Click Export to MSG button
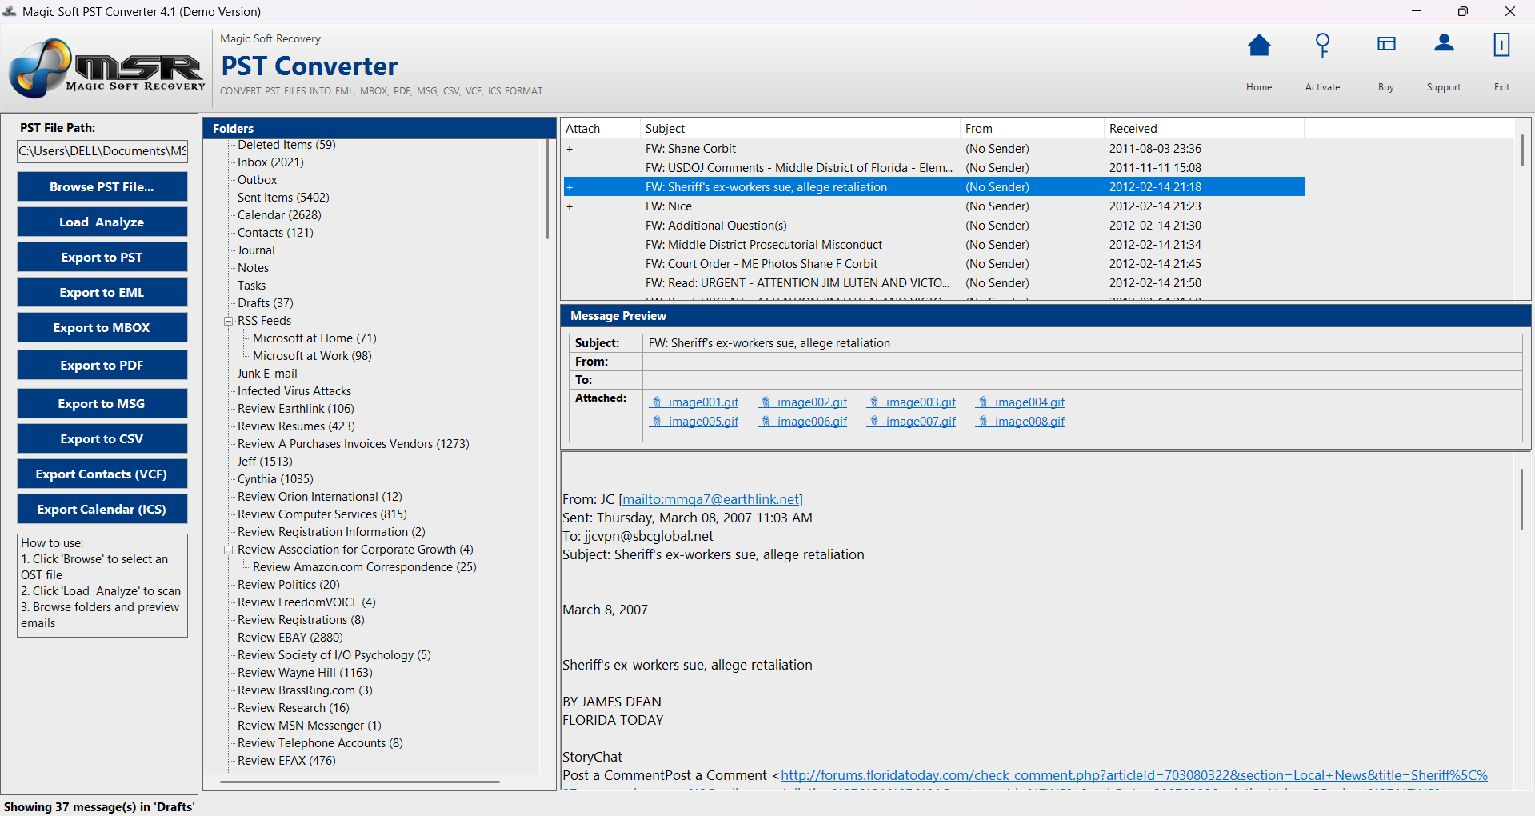This screenshot has height=816, width=1535. click(x=102, y=403)
